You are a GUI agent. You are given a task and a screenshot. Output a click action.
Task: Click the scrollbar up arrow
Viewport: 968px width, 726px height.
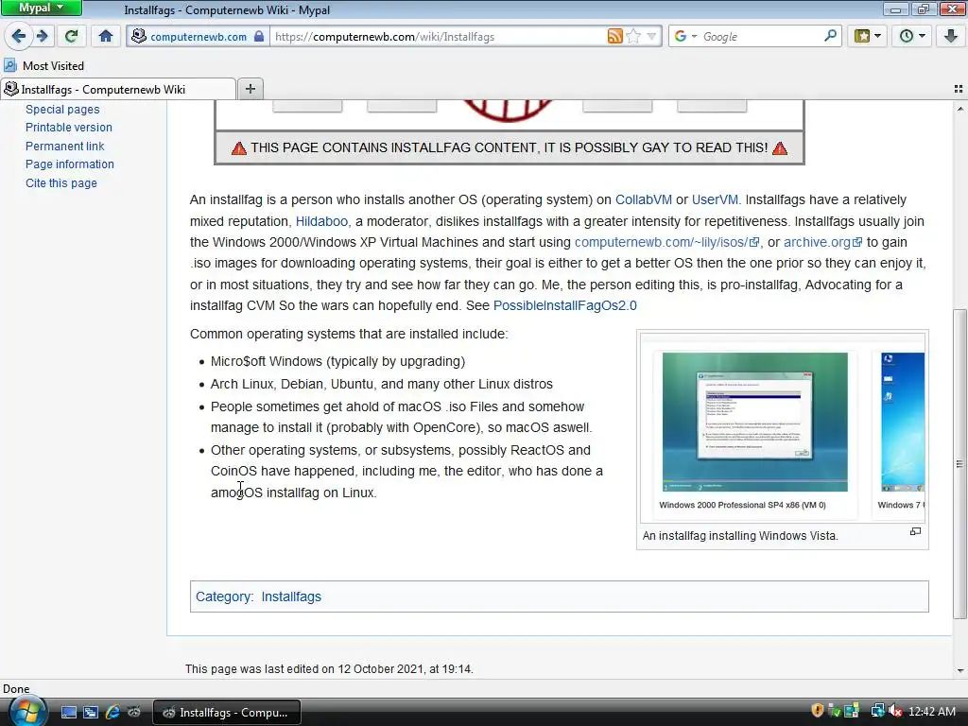pos(959,109)
